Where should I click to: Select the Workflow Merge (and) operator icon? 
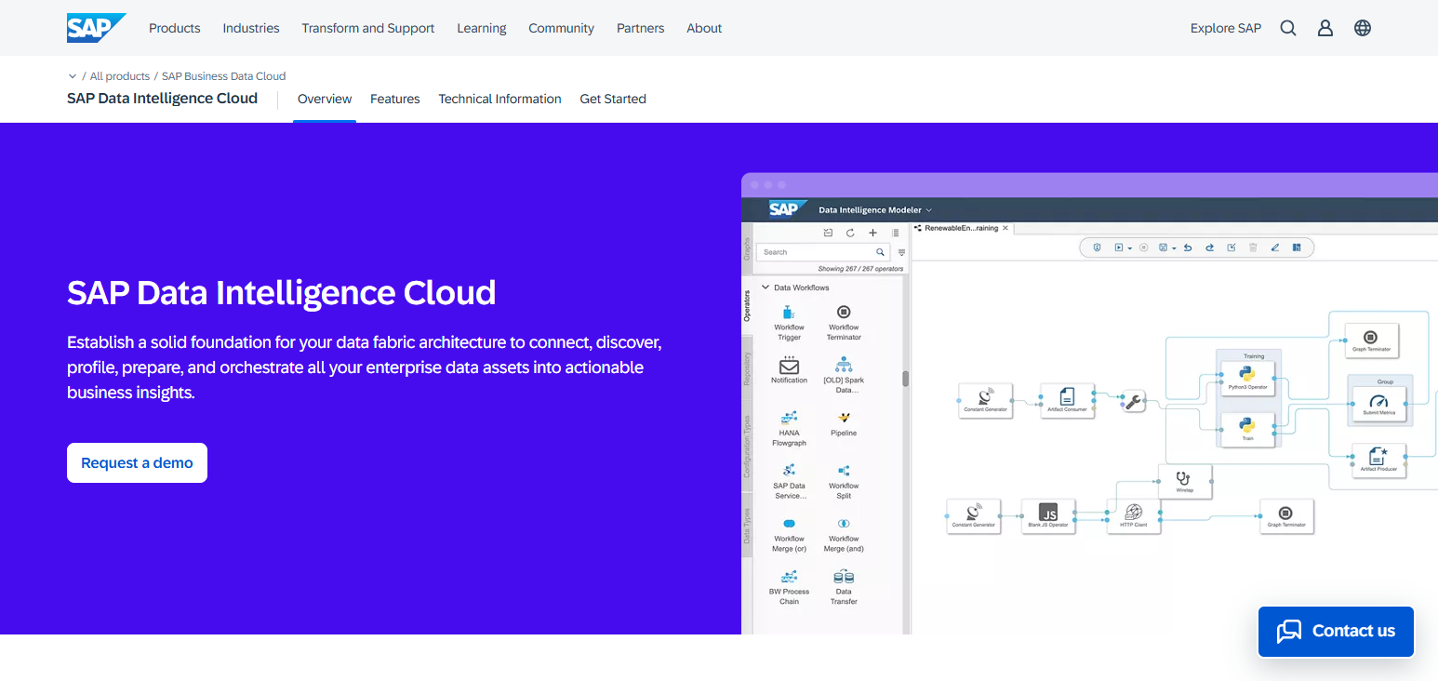pos(844,524)
